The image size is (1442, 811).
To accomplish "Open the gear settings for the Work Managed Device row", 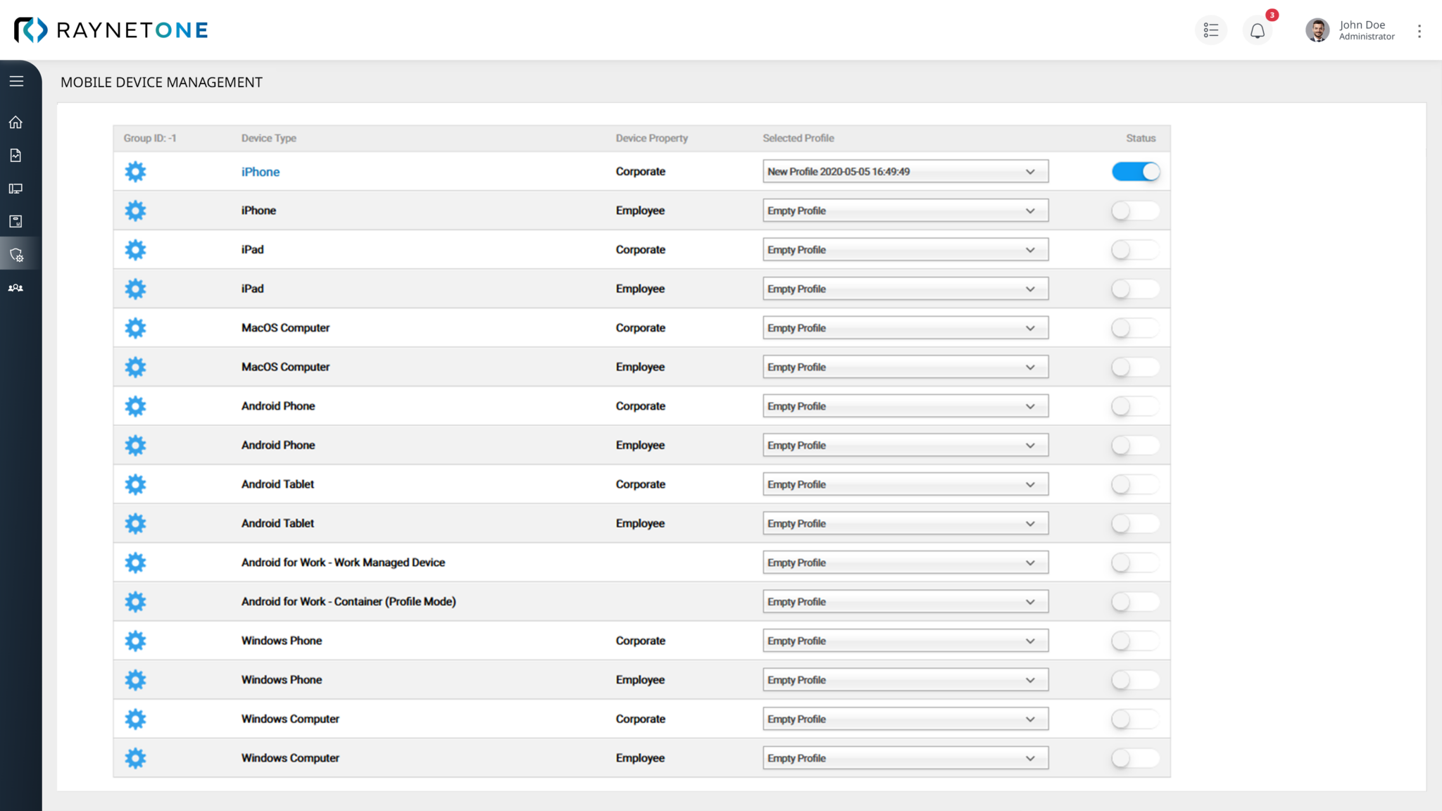I will tap(135, 562).
